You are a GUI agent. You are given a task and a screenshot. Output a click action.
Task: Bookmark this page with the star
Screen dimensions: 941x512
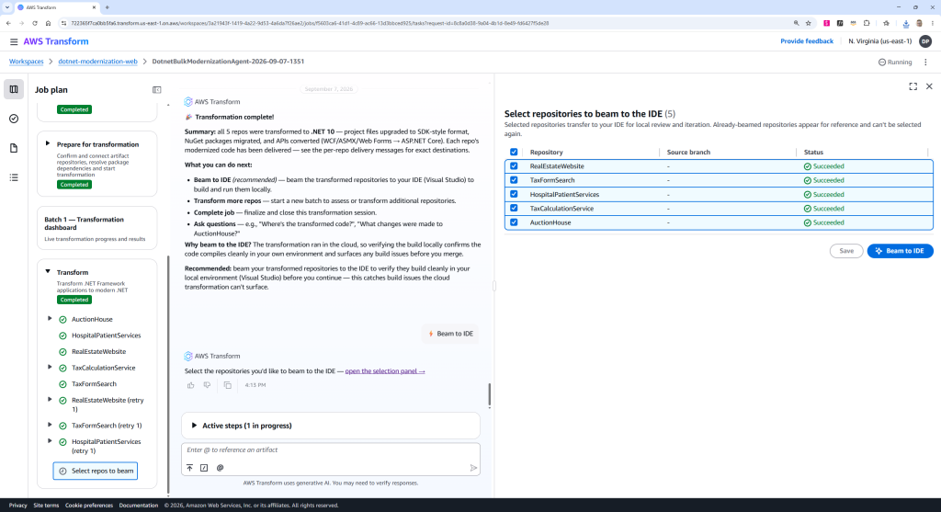point(809,23)
